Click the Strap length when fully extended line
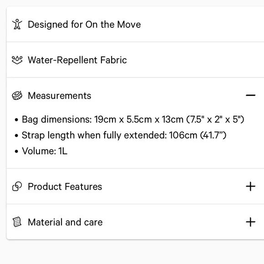Viewport: 264px width, 264px height. (x=120, y=135)
